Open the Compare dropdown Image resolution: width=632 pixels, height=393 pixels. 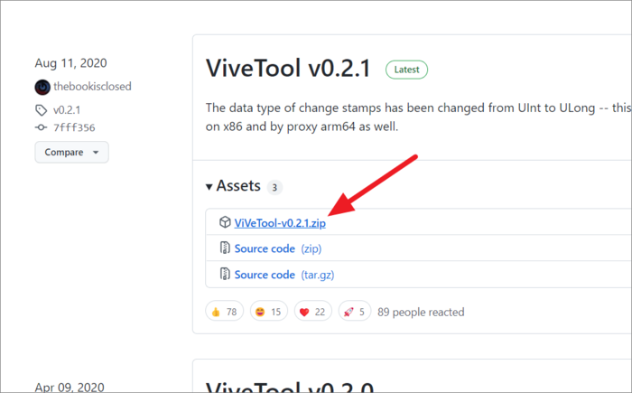[x=71, y=152]
